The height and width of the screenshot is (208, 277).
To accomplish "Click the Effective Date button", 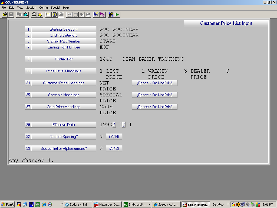I will [x=64, y=125].
